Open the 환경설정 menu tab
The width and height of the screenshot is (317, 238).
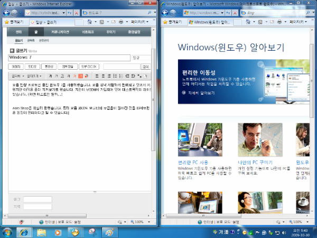[134, 32]
